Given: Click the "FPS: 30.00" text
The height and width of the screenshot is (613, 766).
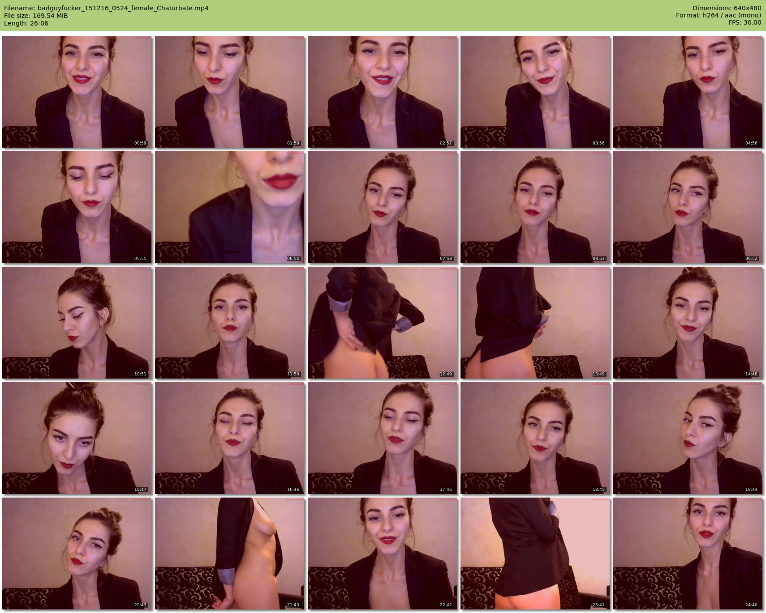Looking at the screenshot, I should click(744, 23).
